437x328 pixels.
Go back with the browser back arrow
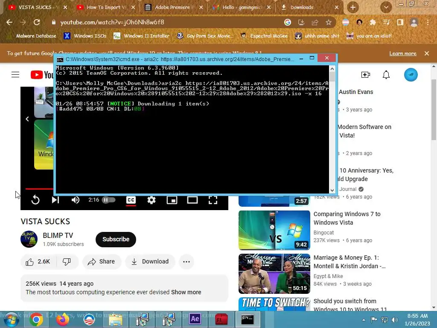point(9,22)
